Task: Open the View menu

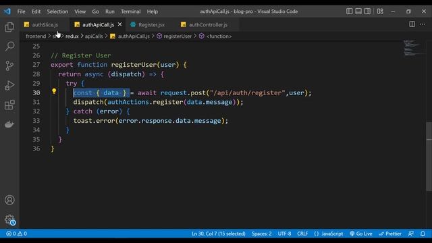Action: [x=80, y=11]
